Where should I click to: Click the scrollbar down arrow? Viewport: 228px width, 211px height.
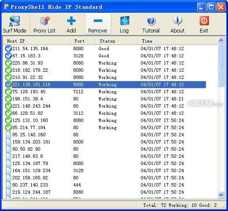[x=221, y=195]
